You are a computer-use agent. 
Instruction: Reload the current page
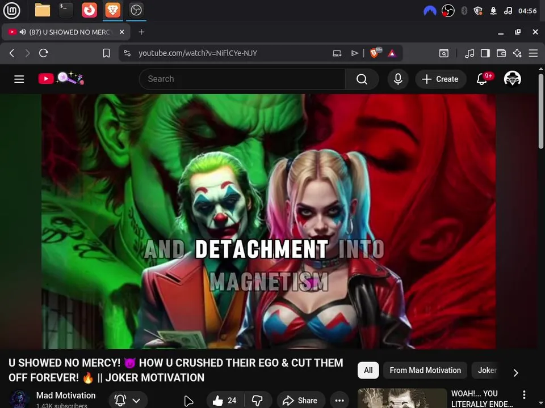pos(44,53)
